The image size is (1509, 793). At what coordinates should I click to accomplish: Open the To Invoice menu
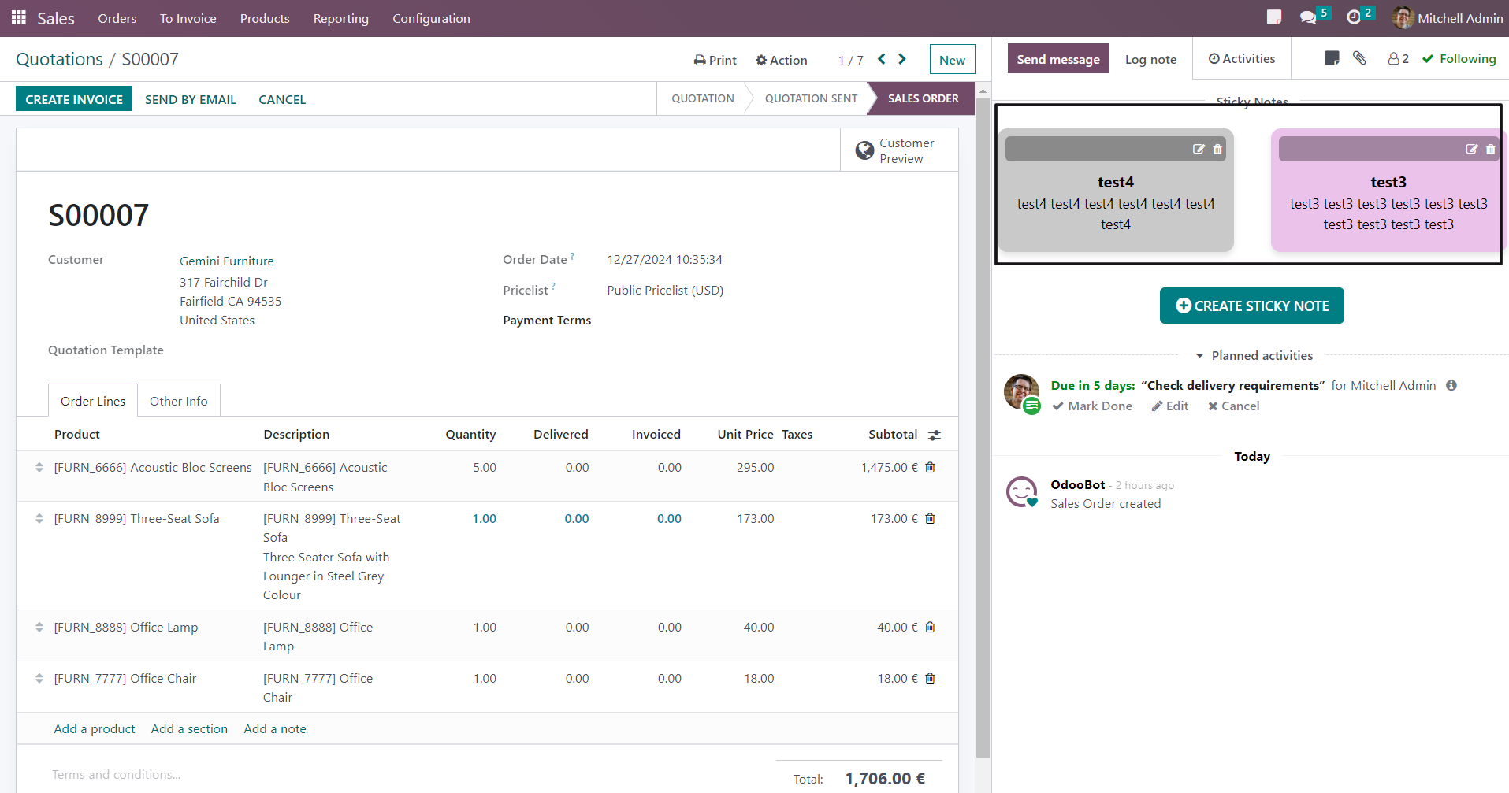188,18
